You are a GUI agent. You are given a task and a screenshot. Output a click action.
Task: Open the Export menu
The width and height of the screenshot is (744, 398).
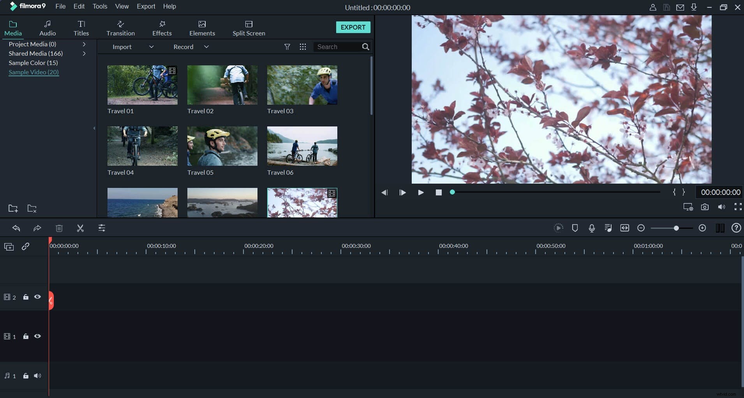tap(146, 6)
